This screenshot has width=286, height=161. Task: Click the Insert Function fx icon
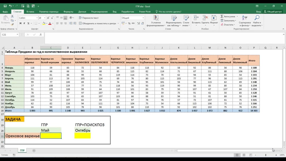coord(41,34)
